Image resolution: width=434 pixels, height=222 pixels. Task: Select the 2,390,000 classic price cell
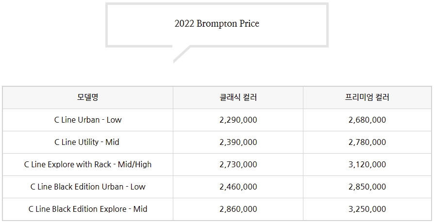click(238, 142)
